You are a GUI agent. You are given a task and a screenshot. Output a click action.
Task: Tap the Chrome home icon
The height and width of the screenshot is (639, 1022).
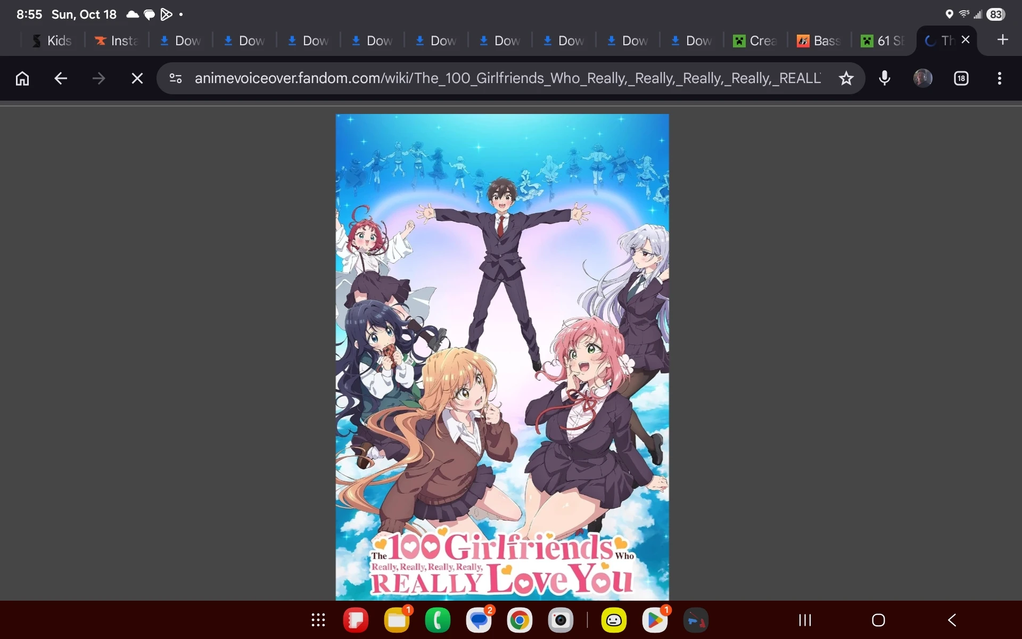pos(22,79)
